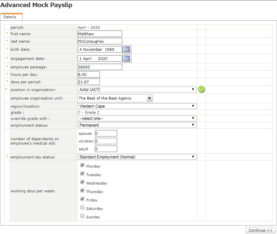Uncheck the Wednesday checkbox
Image resolution: width=277 pixels, height=234 pixels.
tap(82, 182)
